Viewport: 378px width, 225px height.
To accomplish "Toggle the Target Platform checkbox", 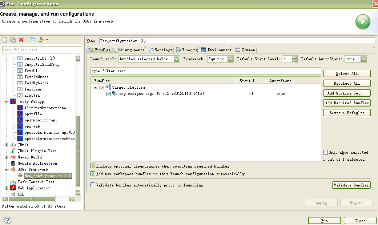I will pyautogui.click(x=102, y=88).
